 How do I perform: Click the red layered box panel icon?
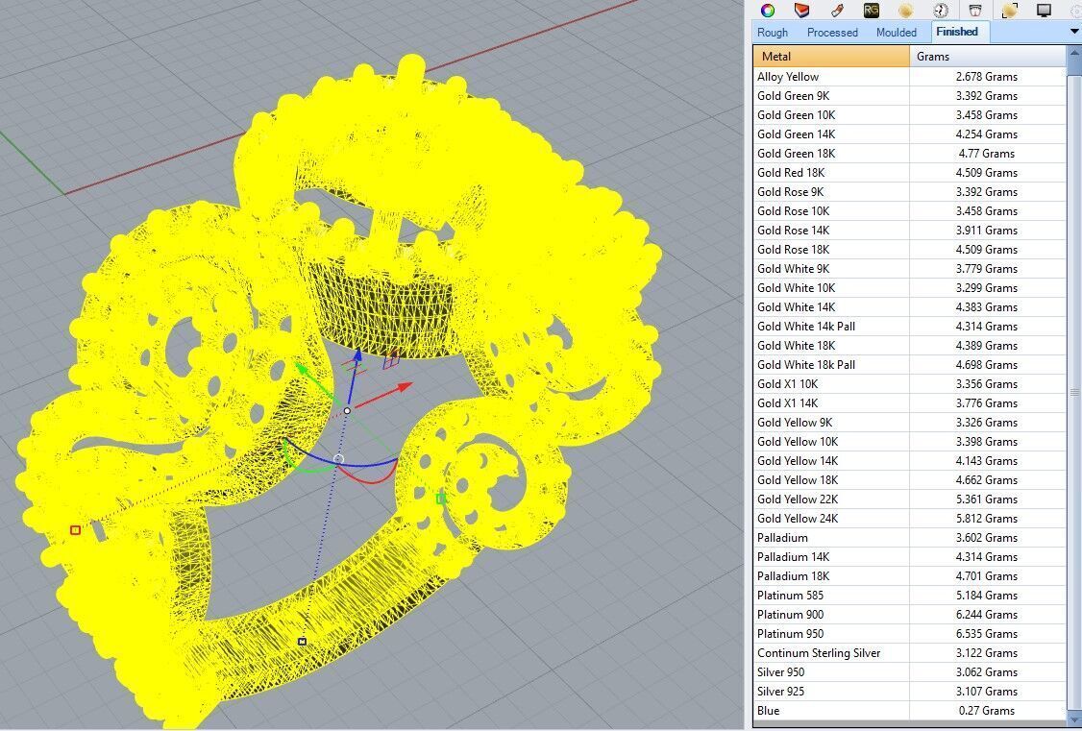(x=801, y=10)
